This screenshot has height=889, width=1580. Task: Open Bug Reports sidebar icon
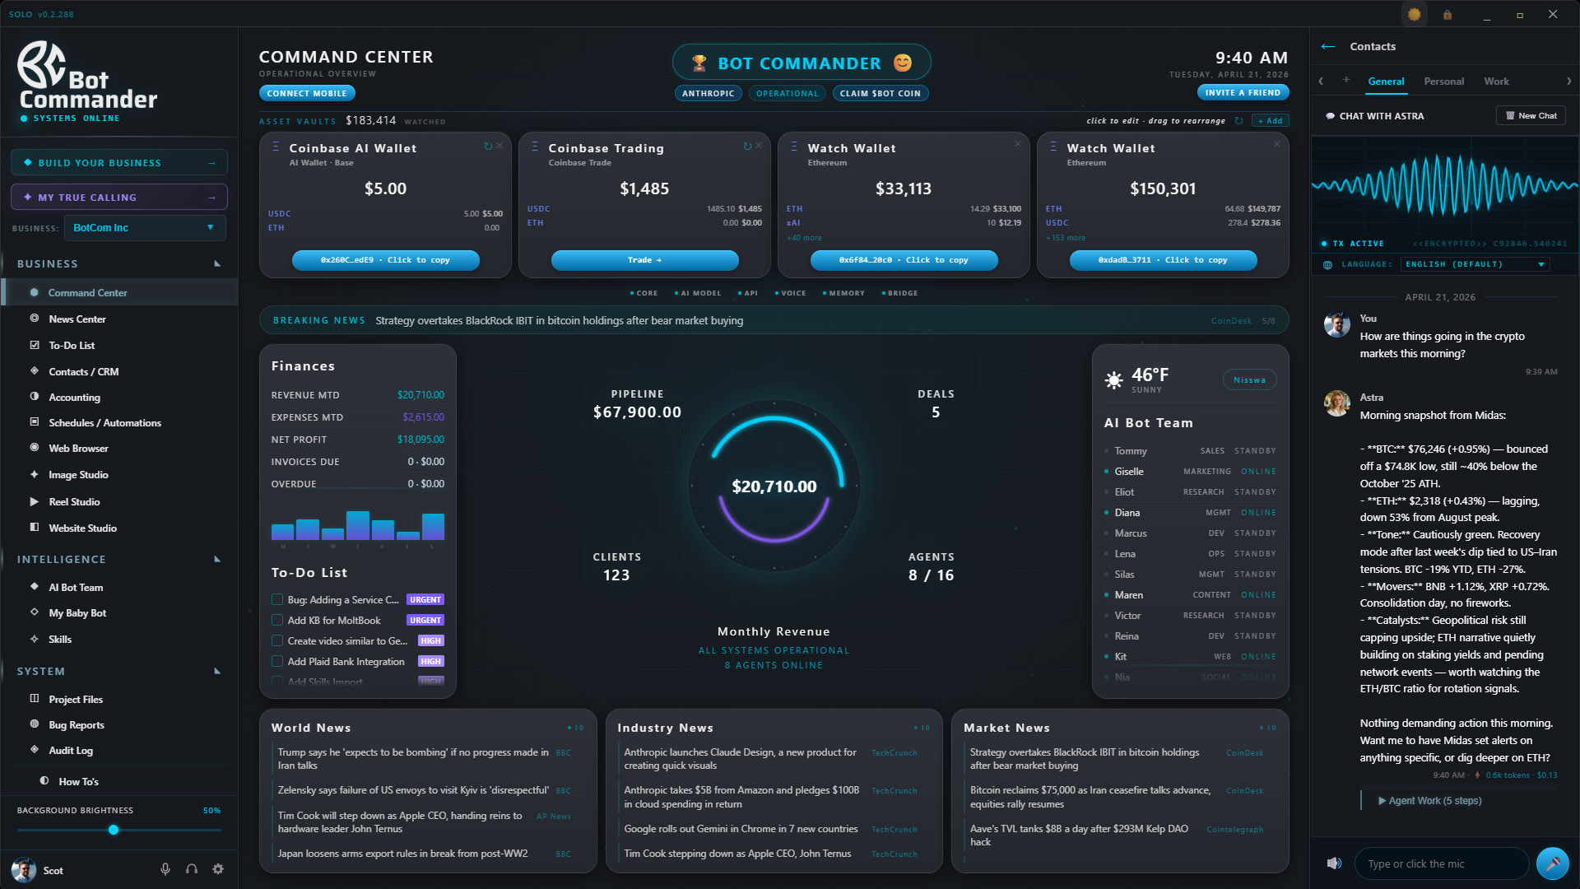[x=34, y=724]
